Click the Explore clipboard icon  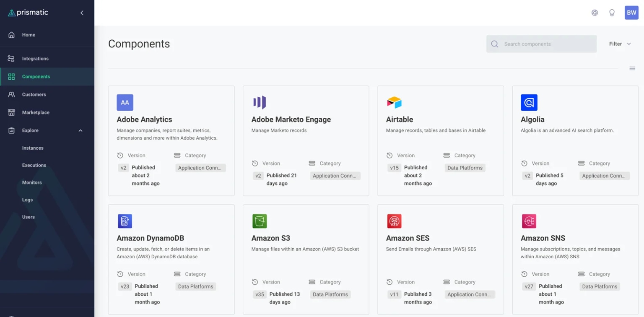coord(11,130)
